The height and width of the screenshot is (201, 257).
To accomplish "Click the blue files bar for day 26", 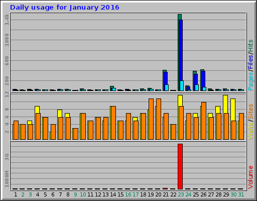I will pyautogui.click(x=203, y=81).
